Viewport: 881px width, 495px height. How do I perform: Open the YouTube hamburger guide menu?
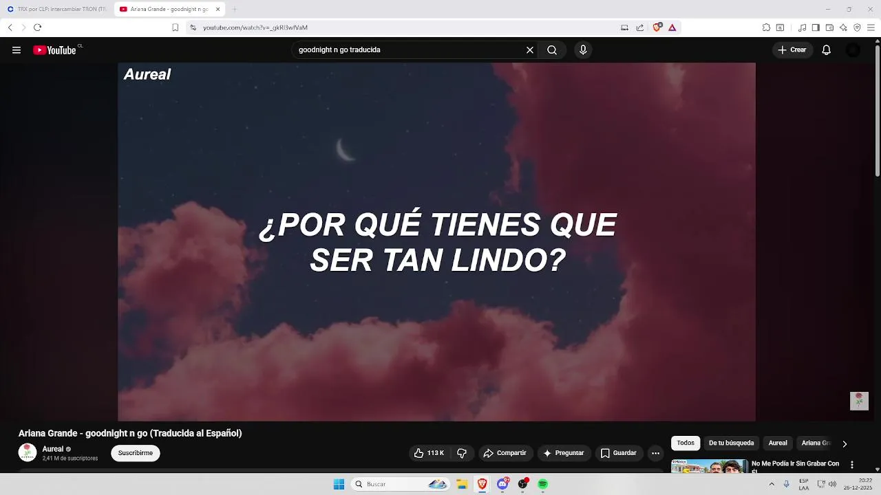click(x=17, y=50)
